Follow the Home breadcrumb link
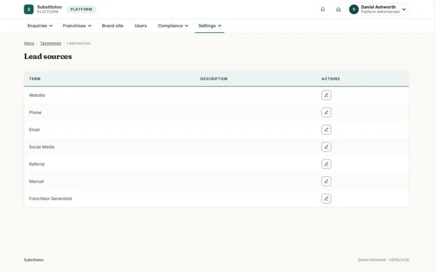Screen dimensions: 436x272 pyautogui.click(x=29, y=43)
